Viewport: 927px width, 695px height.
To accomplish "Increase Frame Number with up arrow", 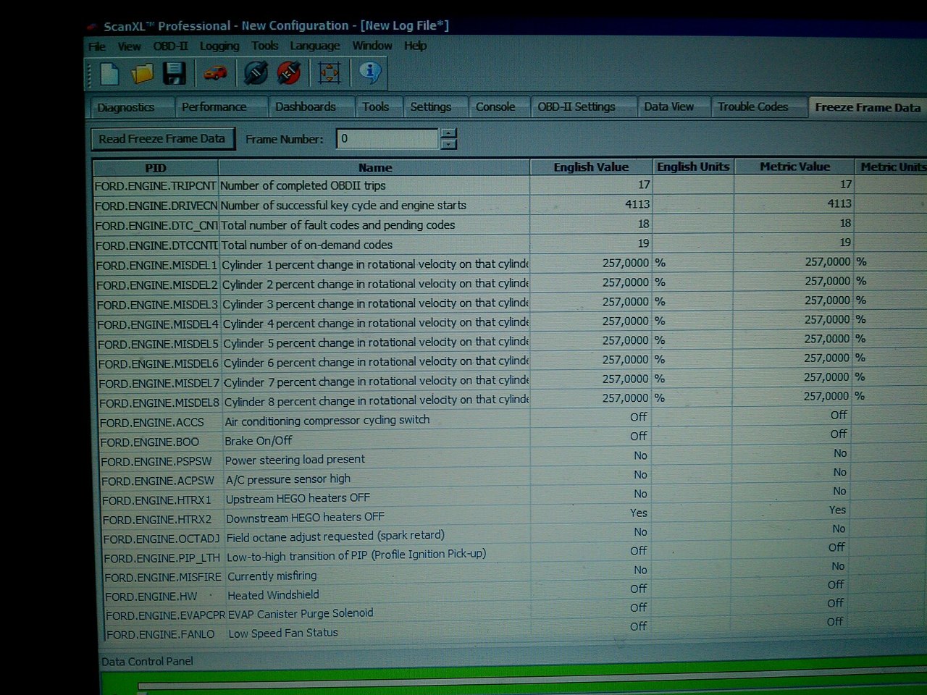I will (448, 133).
